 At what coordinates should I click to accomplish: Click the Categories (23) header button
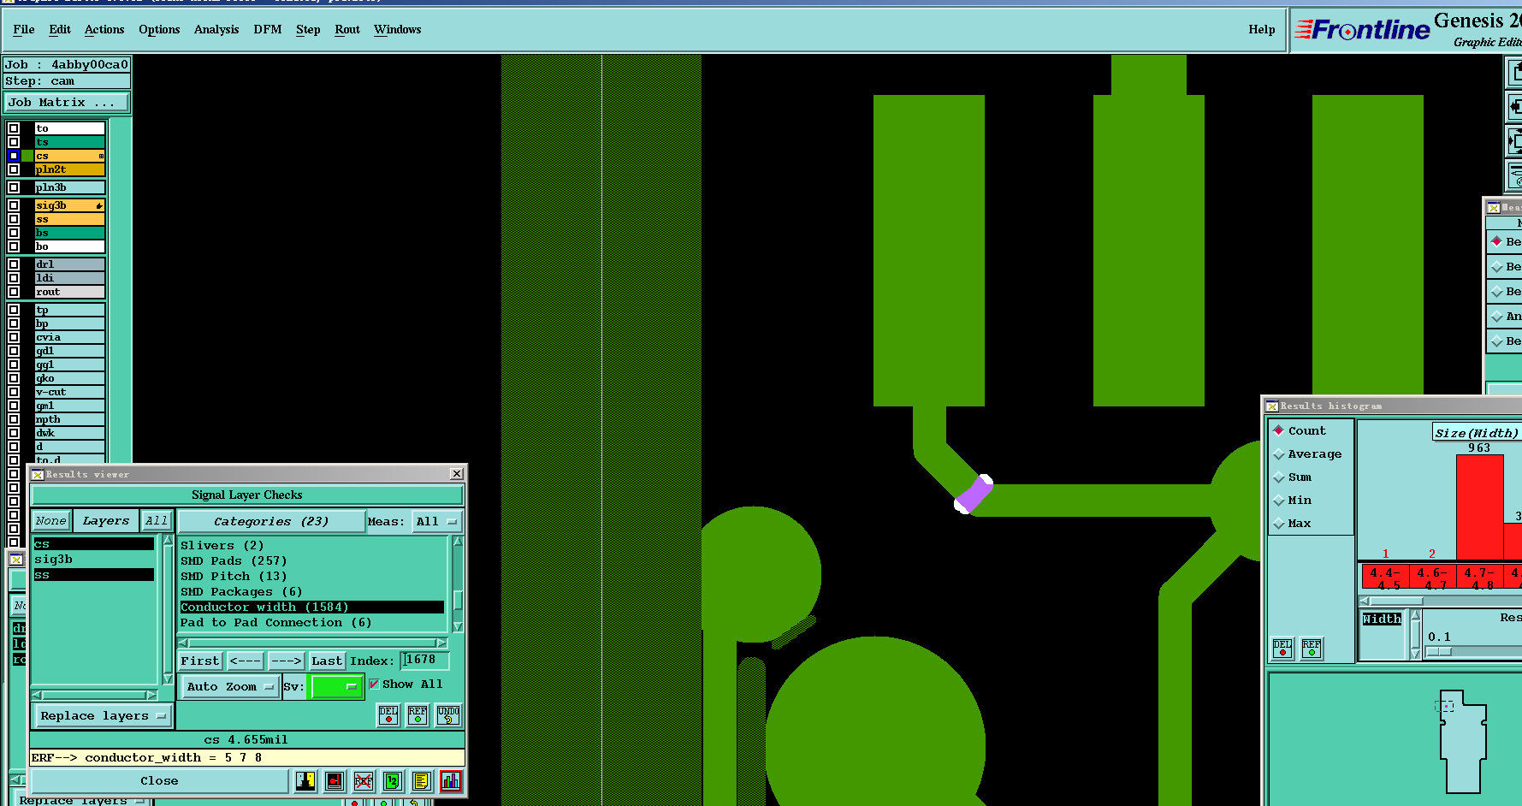coord(271,521)
